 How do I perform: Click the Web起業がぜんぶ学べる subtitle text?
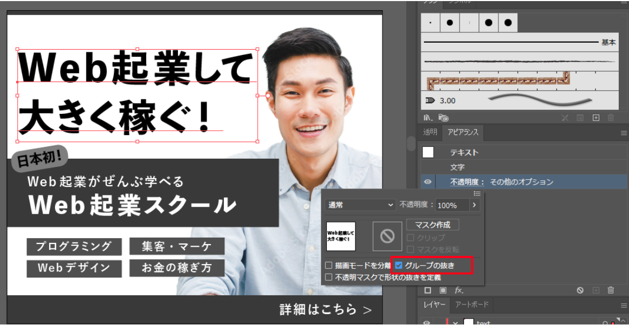point(106,182)
